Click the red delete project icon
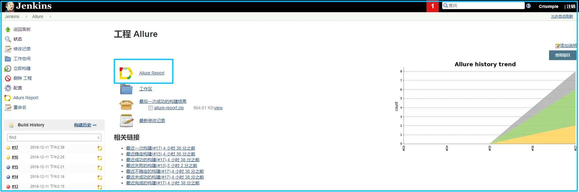The height and width of the screenshot is (192, 579). click(x=8, y=78)
